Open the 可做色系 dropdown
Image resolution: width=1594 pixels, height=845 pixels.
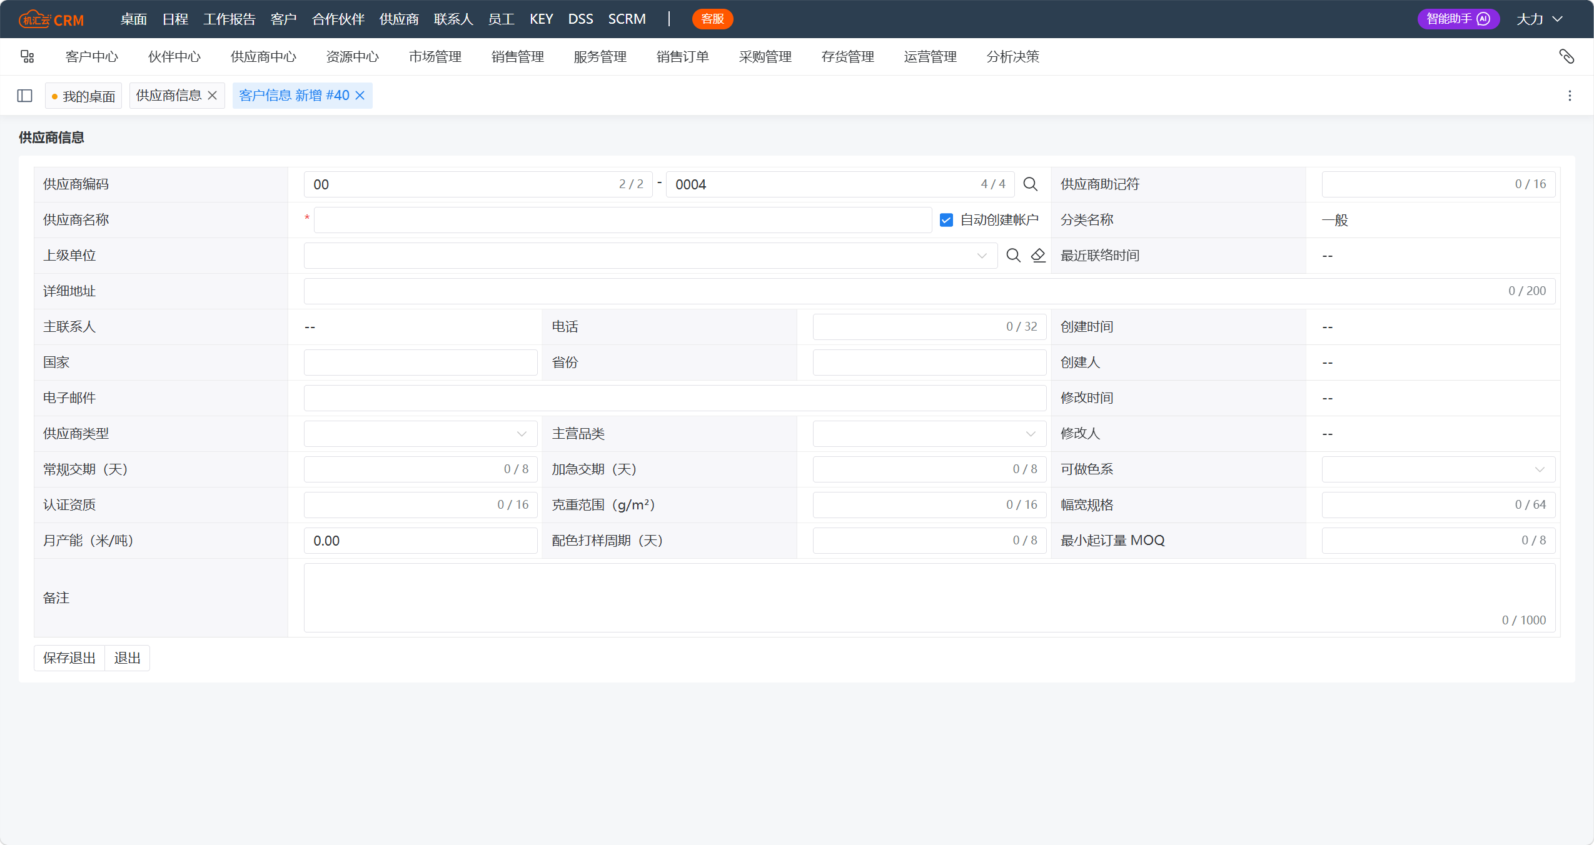tap(1439, 469)
